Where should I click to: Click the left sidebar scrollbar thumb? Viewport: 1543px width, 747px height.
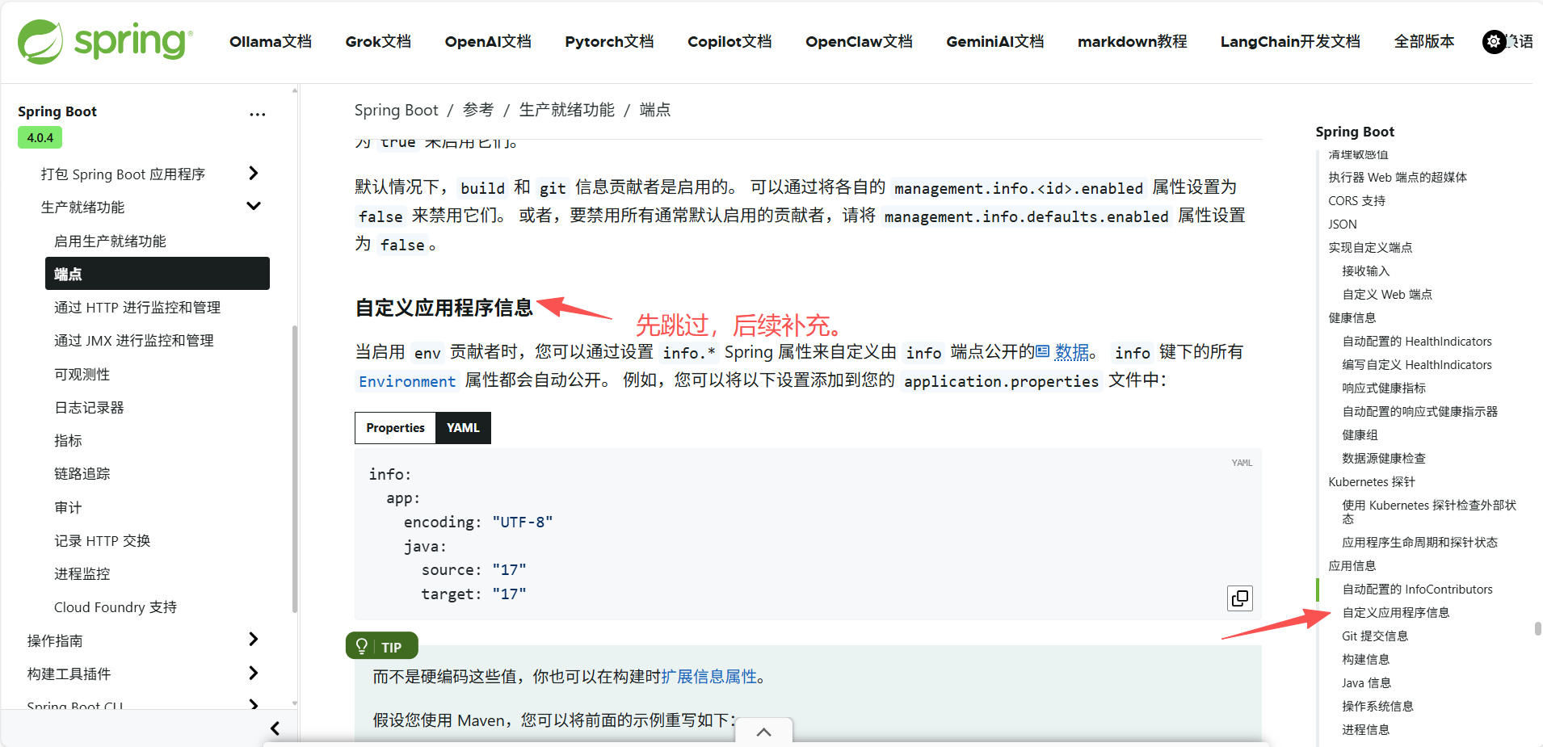(294, 468)
